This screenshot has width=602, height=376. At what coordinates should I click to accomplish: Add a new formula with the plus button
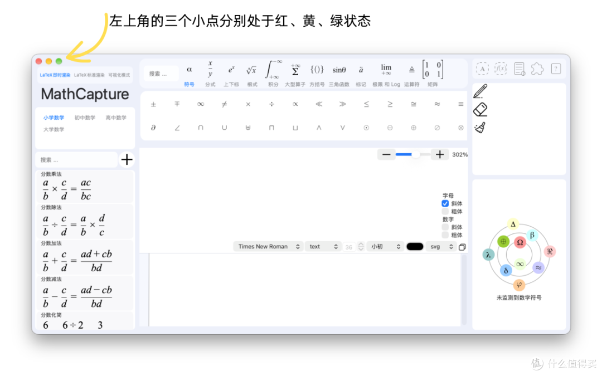point(127,159)
